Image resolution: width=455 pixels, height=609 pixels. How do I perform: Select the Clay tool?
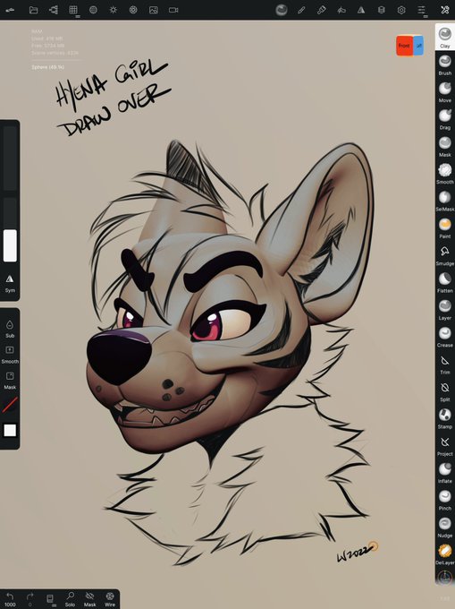(x=445, y=37)
